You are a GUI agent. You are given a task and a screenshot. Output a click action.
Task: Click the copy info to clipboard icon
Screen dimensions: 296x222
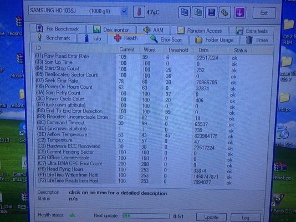(x=185, y=12)
